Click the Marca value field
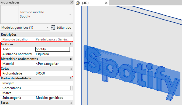Image resolution: width=182 pixels, height=105 pixels. coord(53,93)
